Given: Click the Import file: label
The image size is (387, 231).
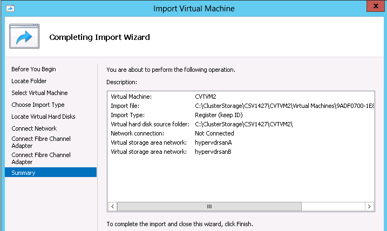Looking at the screenshot, I should point(125,106).
